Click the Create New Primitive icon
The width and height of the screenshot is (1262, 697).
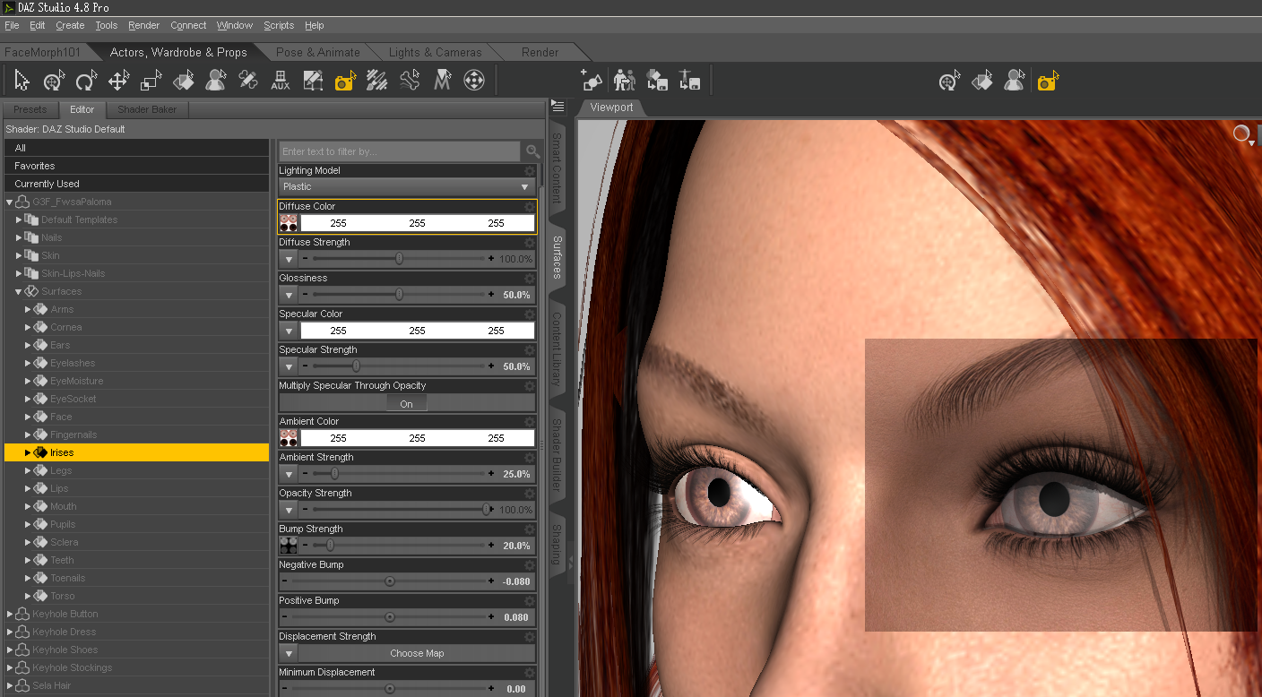pos(592,81)
